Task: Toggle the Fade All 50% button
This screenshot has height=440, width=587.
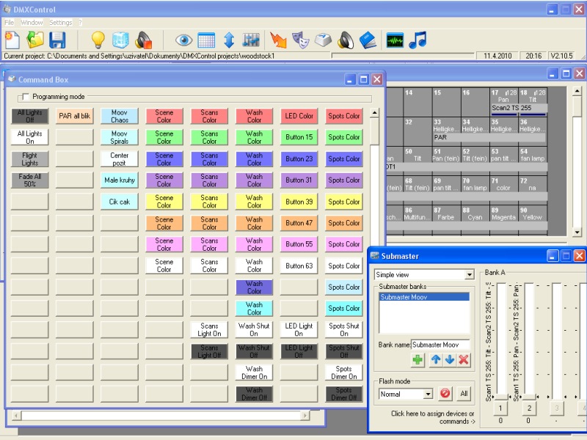Action: point(30,180)
